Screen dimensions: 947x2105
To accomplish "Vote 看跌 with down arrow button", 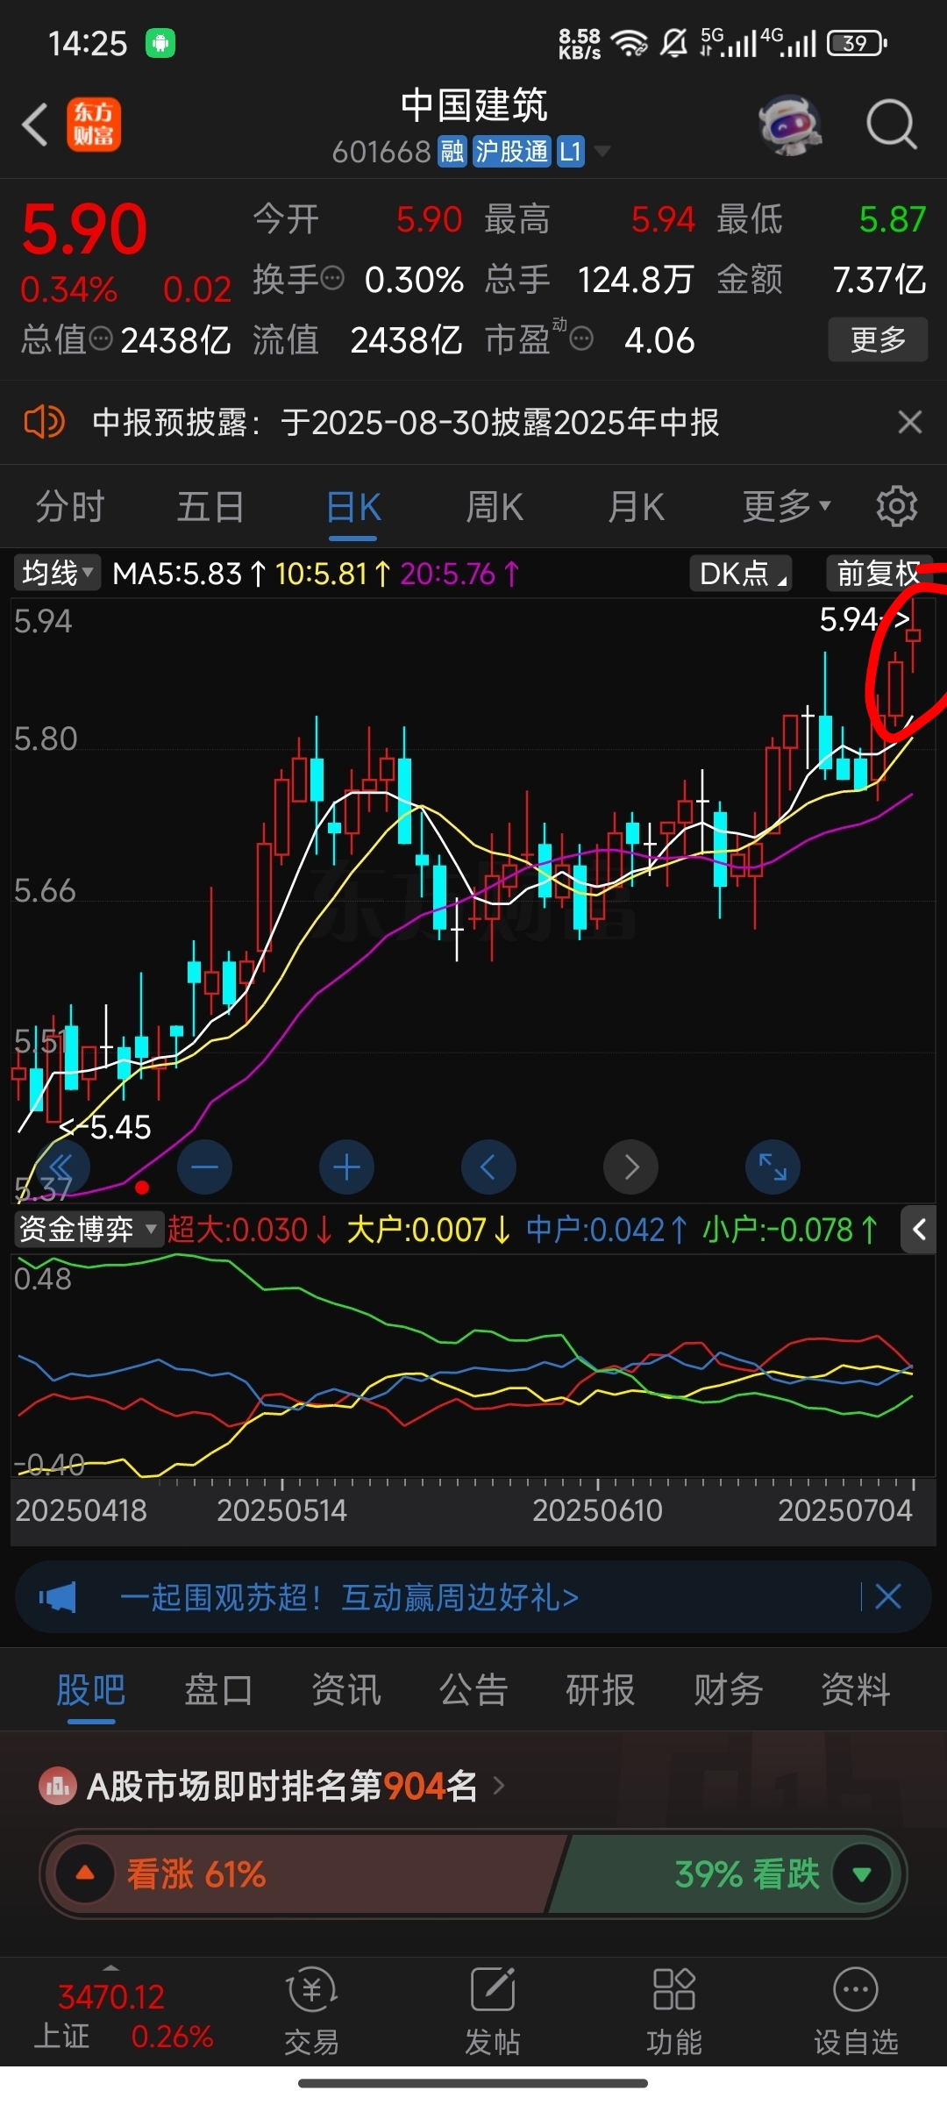I will pos(862,1873).
